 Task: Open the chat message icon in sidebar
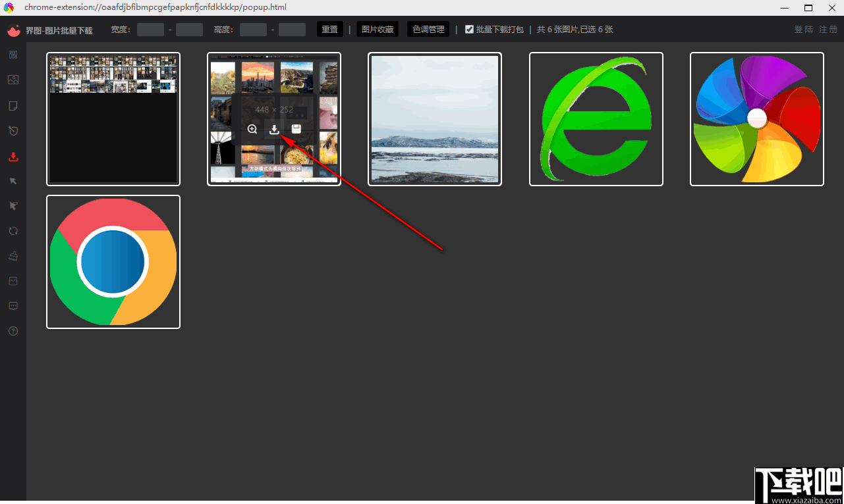tap(13, 306)
